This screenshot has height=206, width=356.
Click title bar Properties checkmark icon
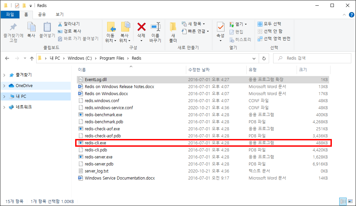point(17,5)
